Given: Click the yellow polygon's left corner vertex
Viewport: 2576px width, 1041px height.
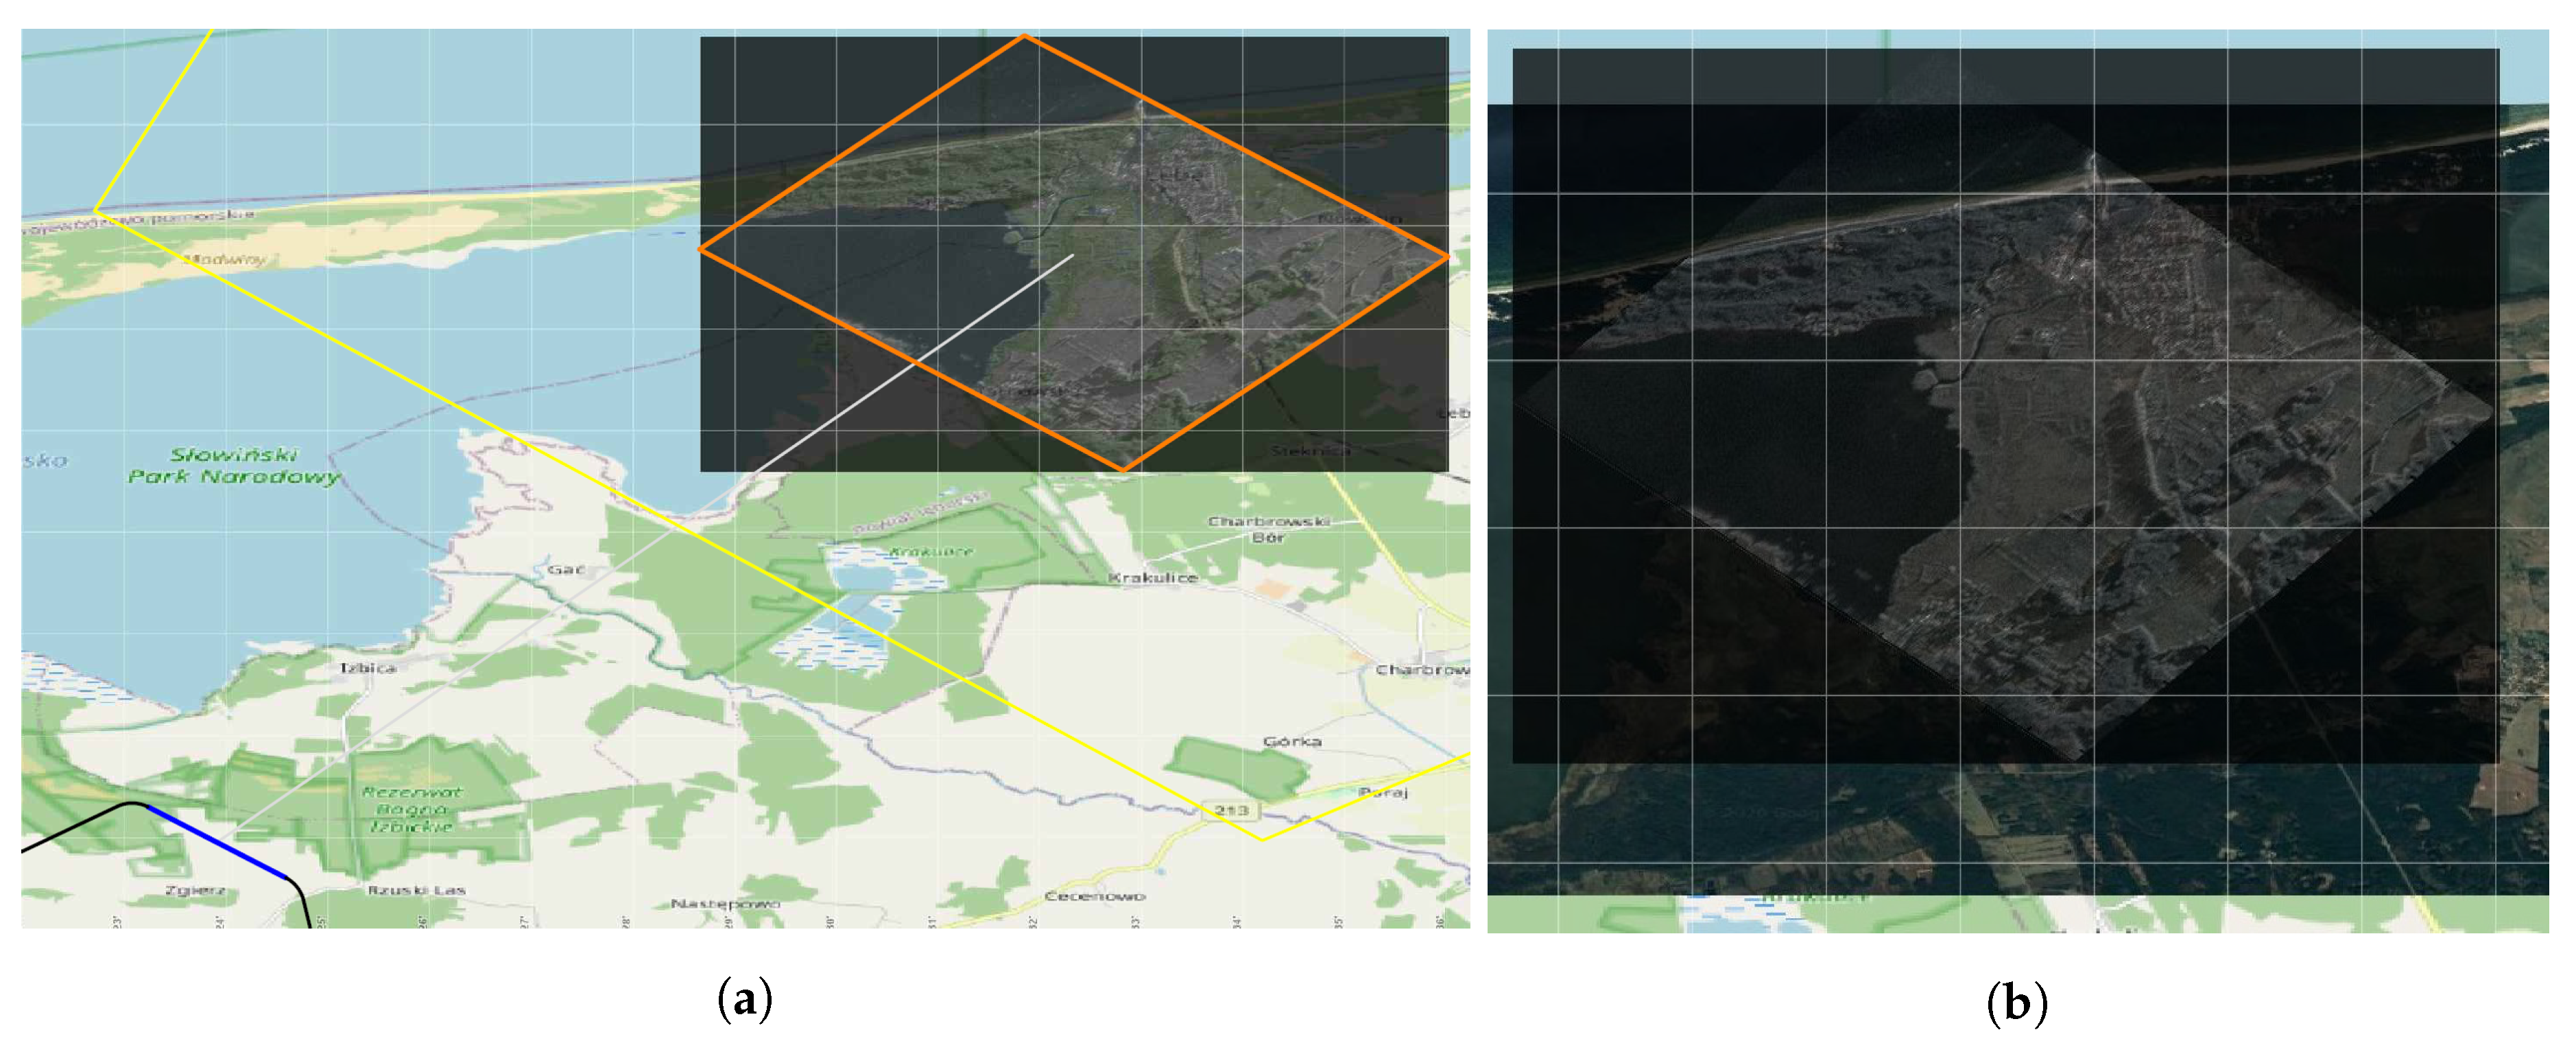Looking at the screenshot, I should pos(95,210).
